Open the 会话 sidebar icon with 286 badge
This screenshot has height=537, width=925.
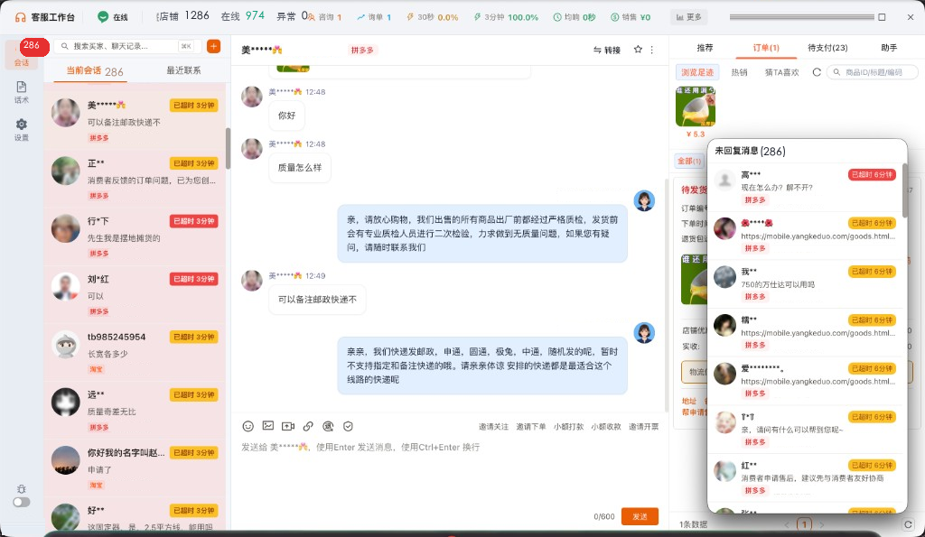click(22, 54)
